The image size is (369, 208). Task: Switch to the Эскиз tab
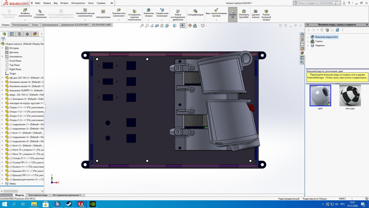point(35,25)
